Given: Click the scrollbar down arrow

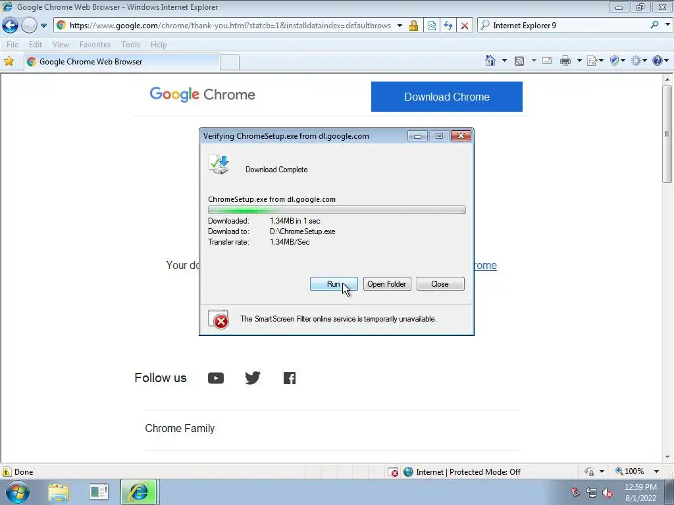Looking at the screenshot, I should [x=667, y=457].
